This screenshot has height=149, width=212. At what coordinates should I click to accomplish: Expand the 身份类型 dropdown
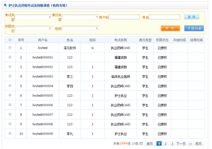pyautogui.click(x=80, y=17)
